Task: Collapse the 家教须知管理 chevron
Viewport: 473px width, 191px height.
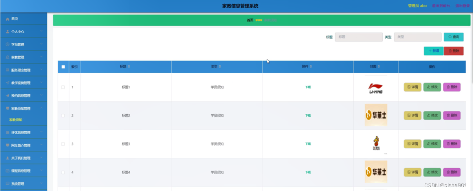Action: pyautogui.click(x=41, y=108)
